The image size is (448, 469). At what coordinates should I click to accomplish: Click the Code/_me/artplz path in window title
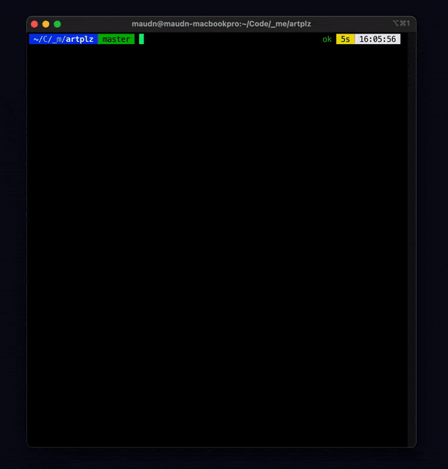(x=278, y=24)
